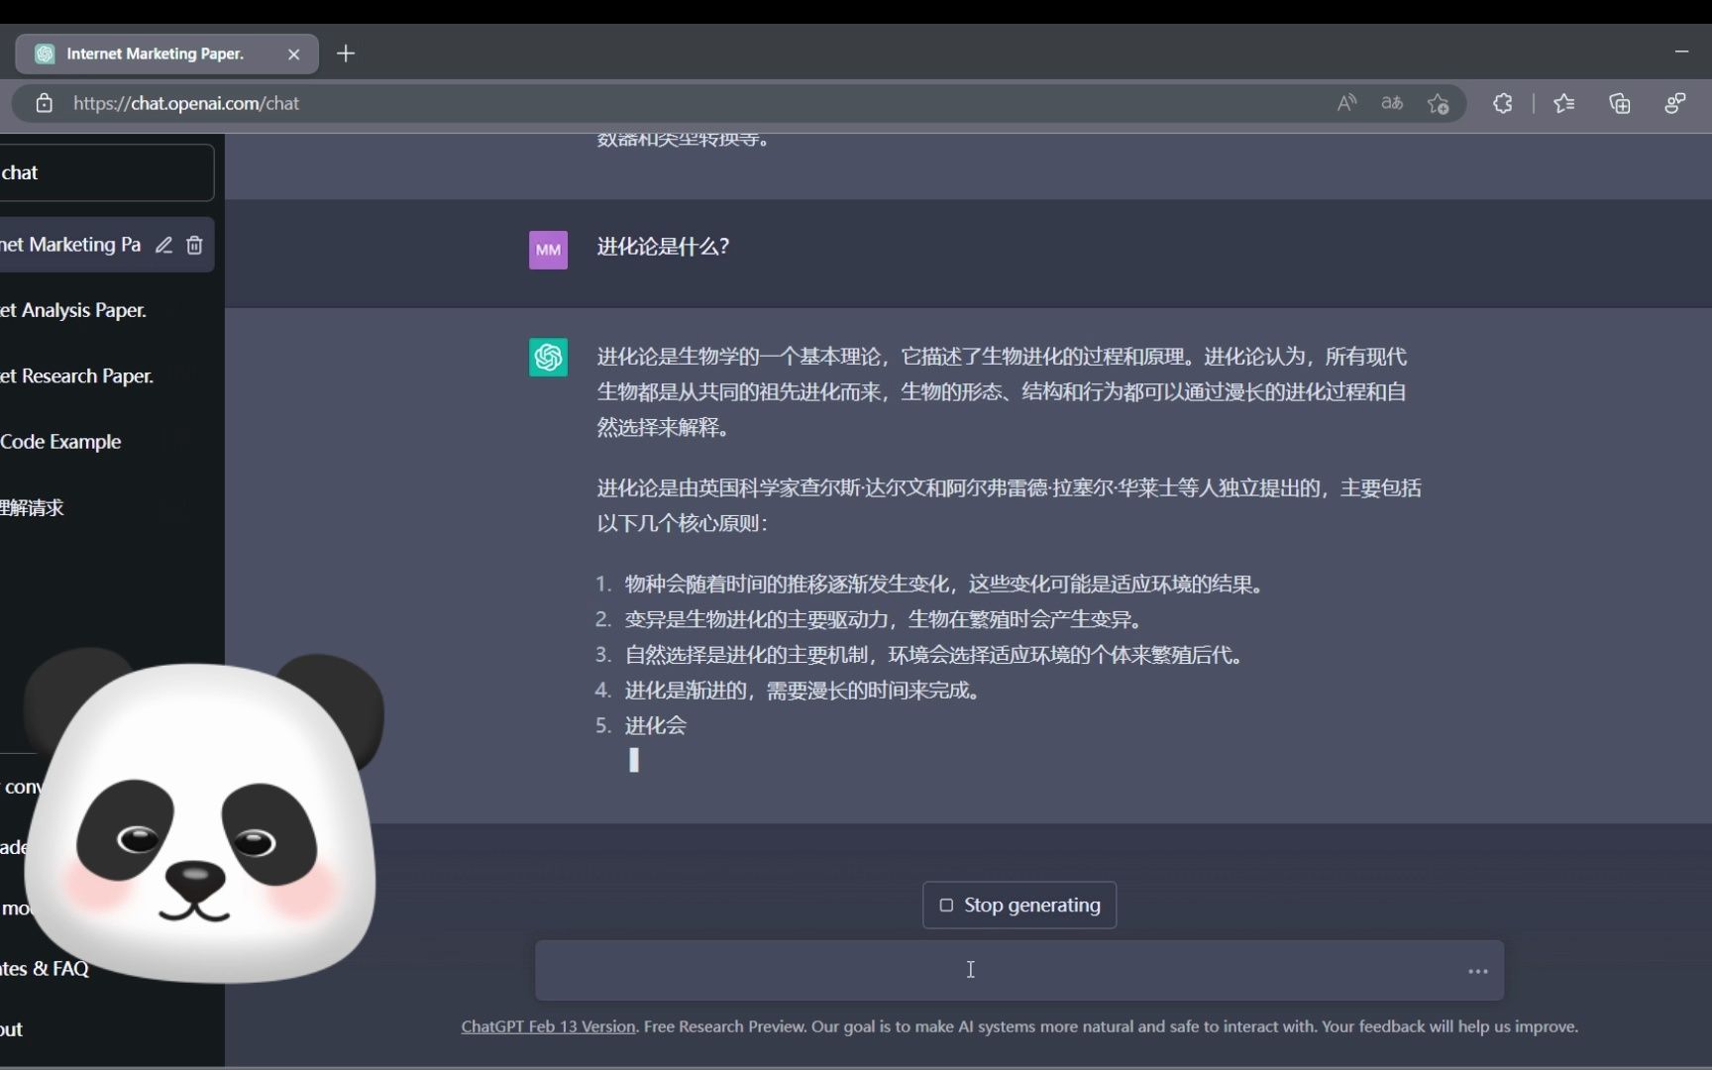This screenshot has height=1070, width=1712.
Task: Click Stop generating
Action: [x=1018, y=905]
